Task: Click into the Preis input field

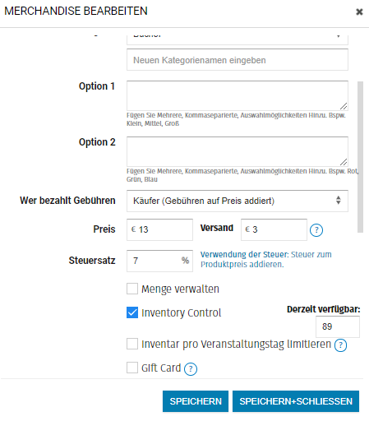Action: 159,229
